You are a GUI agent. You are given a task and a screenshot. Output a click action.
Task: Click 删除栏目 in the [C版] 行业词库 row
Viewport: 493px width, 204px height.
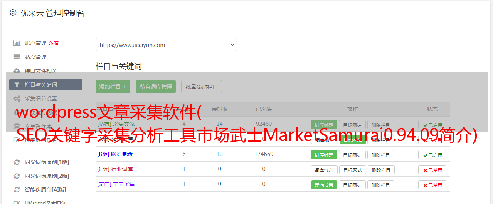(381, 170)
